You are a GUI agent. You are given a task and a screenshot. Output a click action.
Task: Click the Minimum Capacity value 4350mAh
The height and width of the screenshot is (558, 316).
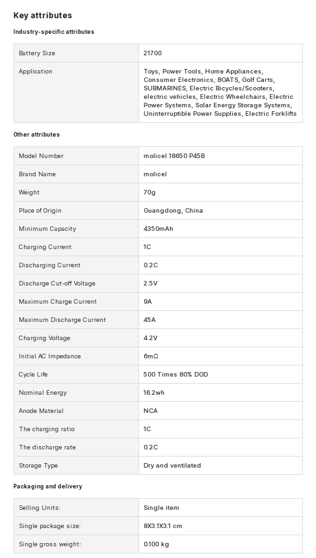(x=159, y=229)
